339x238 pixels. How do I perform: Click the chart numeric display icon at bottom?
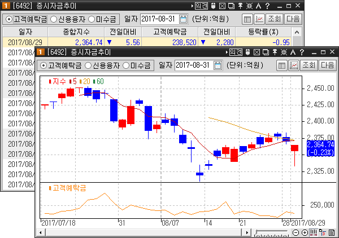323,232
